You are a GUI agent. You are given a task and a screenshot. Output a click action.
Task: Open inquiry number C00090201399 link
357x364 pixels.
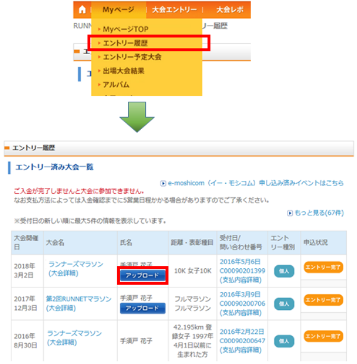click(x=242, y=271)
